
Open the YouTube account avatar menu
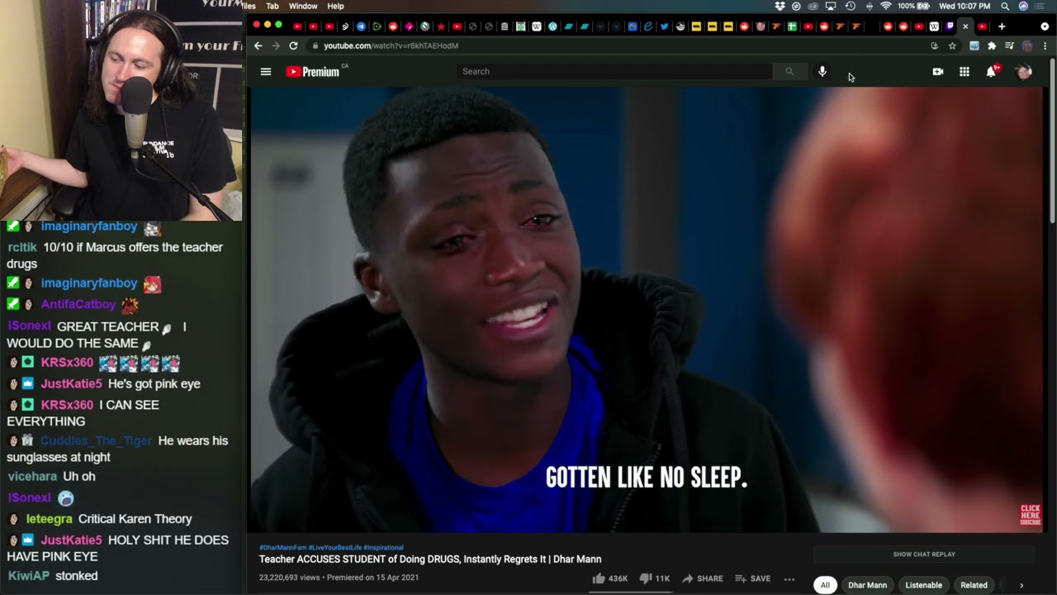[x=1024, y=72]
